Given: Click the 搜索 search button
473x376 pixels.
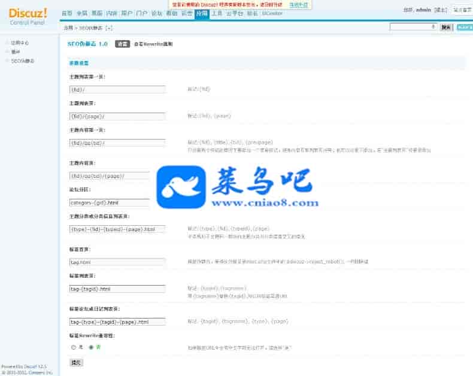Looking at the screenshot, I should coord(446,27).
